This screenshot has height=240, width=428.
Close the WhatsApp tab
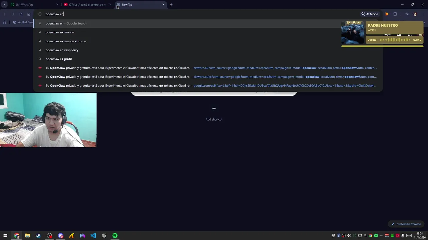click(x=57, y=5)
